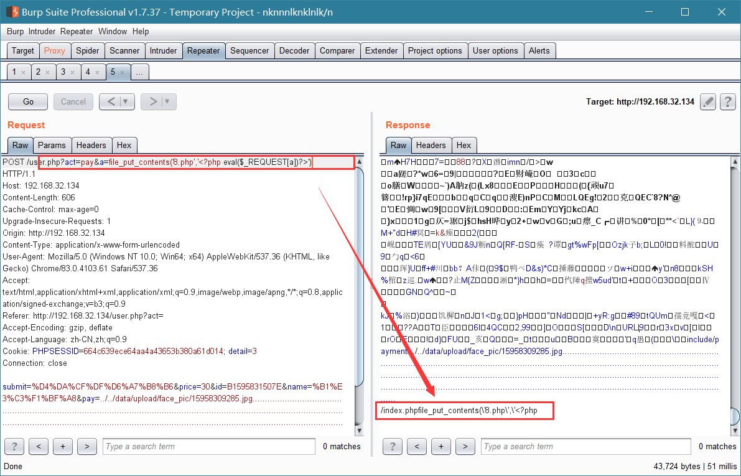741x476 pixels.
Task: Click the plus button in response search bar
Action: click(441, 446)
